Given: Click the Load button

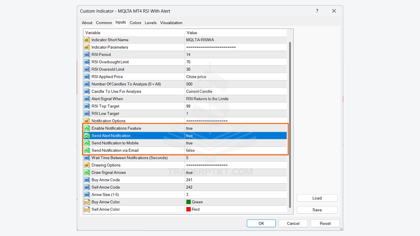Looking at the screenshot, I should click(x=317, y=198).
